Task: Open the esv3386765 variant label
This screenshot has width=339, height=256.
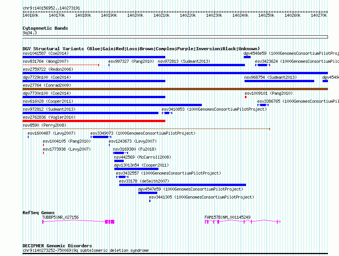Action: click(298, 101)
